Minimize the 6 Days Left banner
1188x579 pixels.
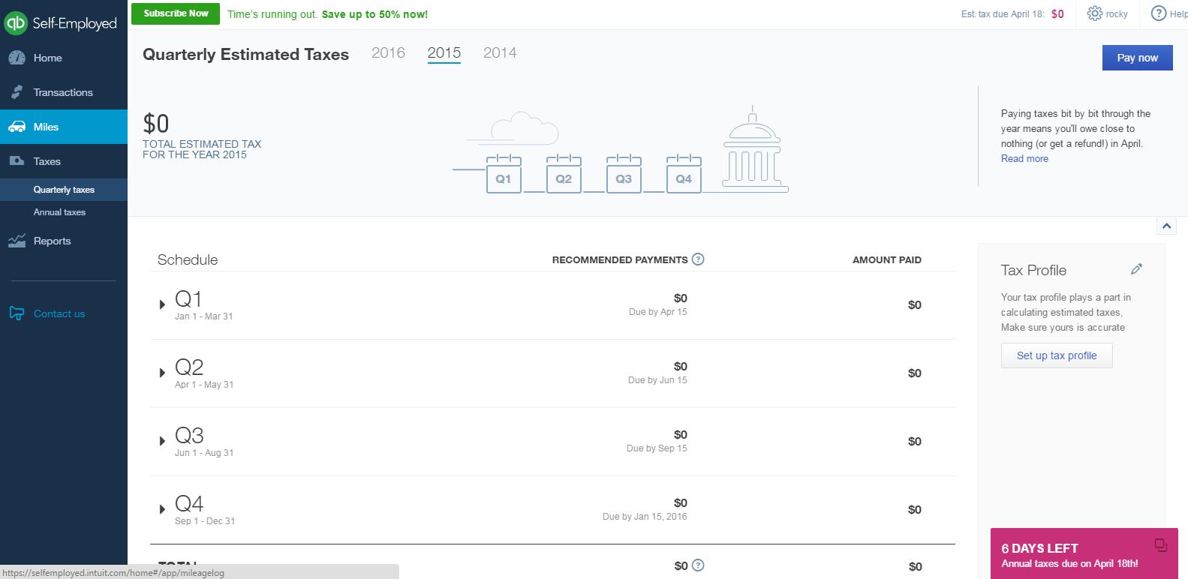tap(1160, 545)
